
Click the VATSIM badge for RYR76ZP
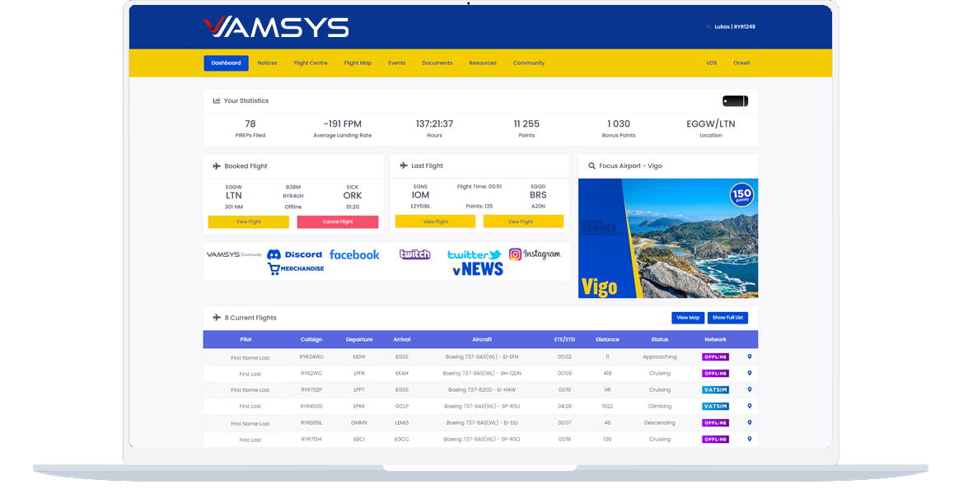pos(716,389)
